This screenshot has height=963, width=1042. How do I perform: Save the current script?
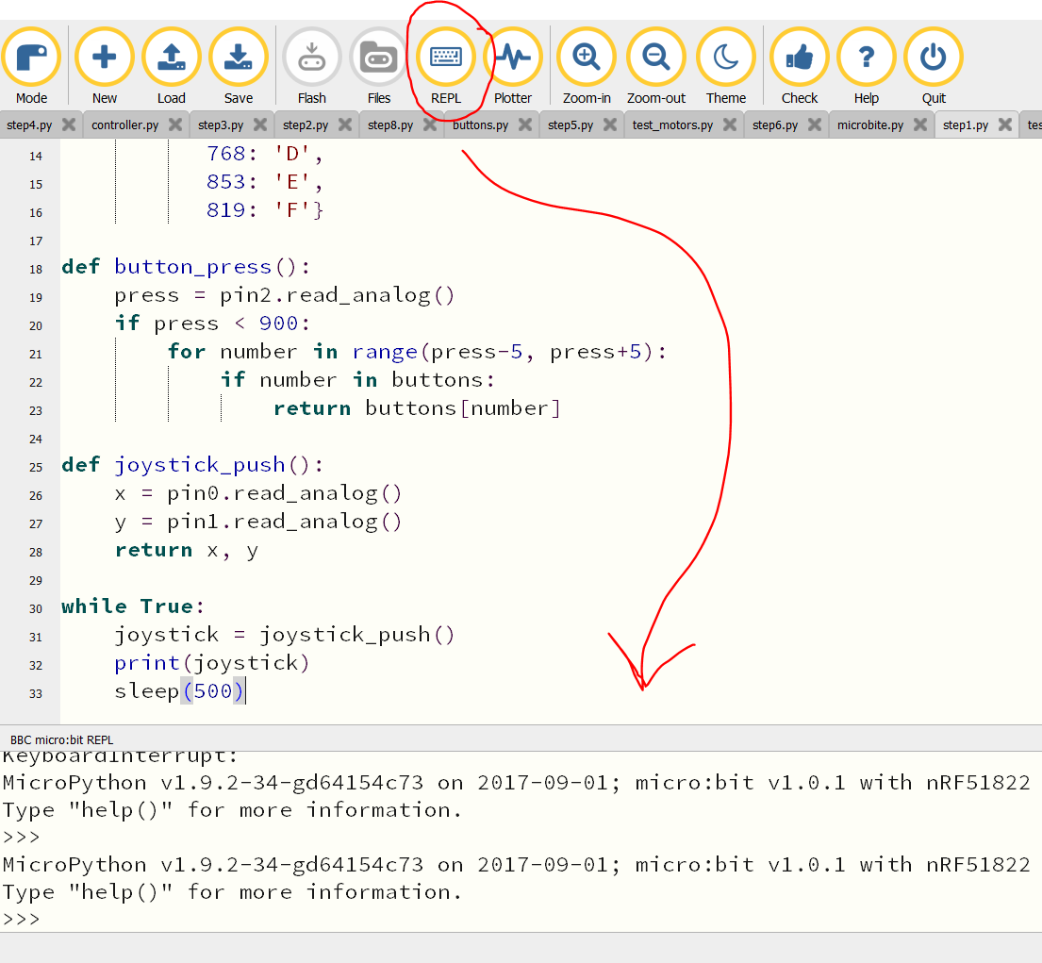pos(238,57)
